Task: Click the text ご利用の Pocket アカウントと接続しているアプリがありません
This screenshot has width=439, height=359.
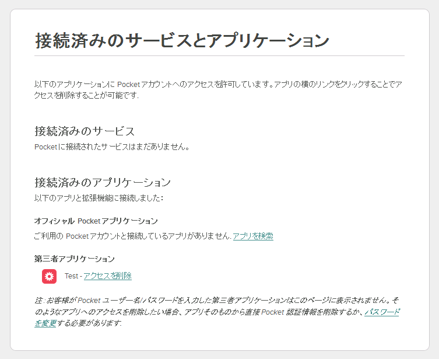Action: coord(132,236)
